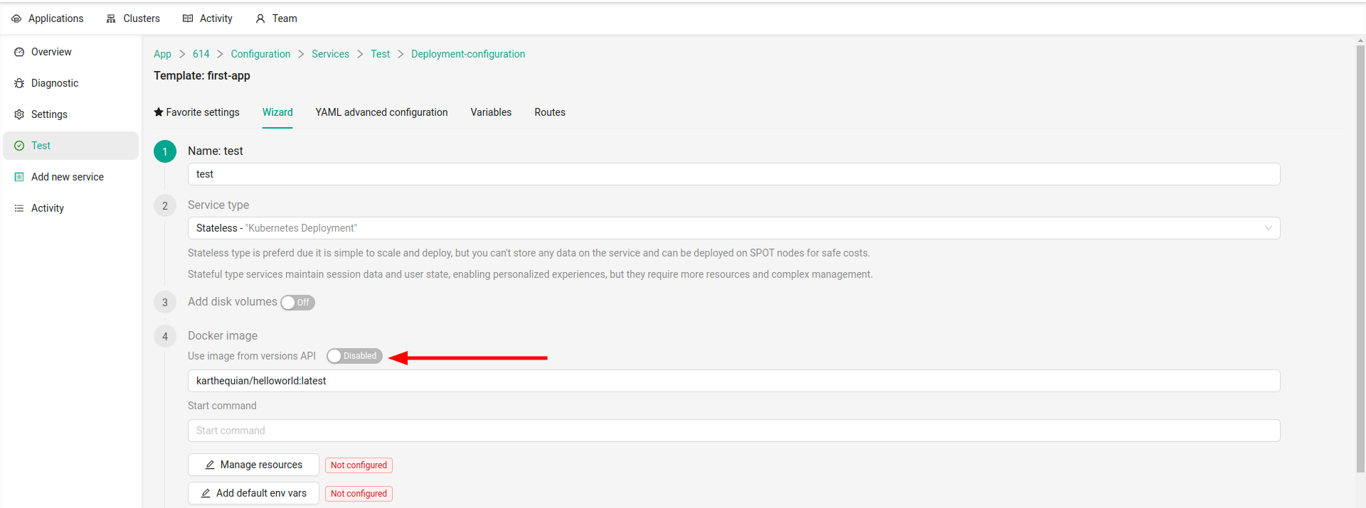The height and width of the screenshot is (508, 1366).
Task: Enable Use image from versions API
Action: 354,356
